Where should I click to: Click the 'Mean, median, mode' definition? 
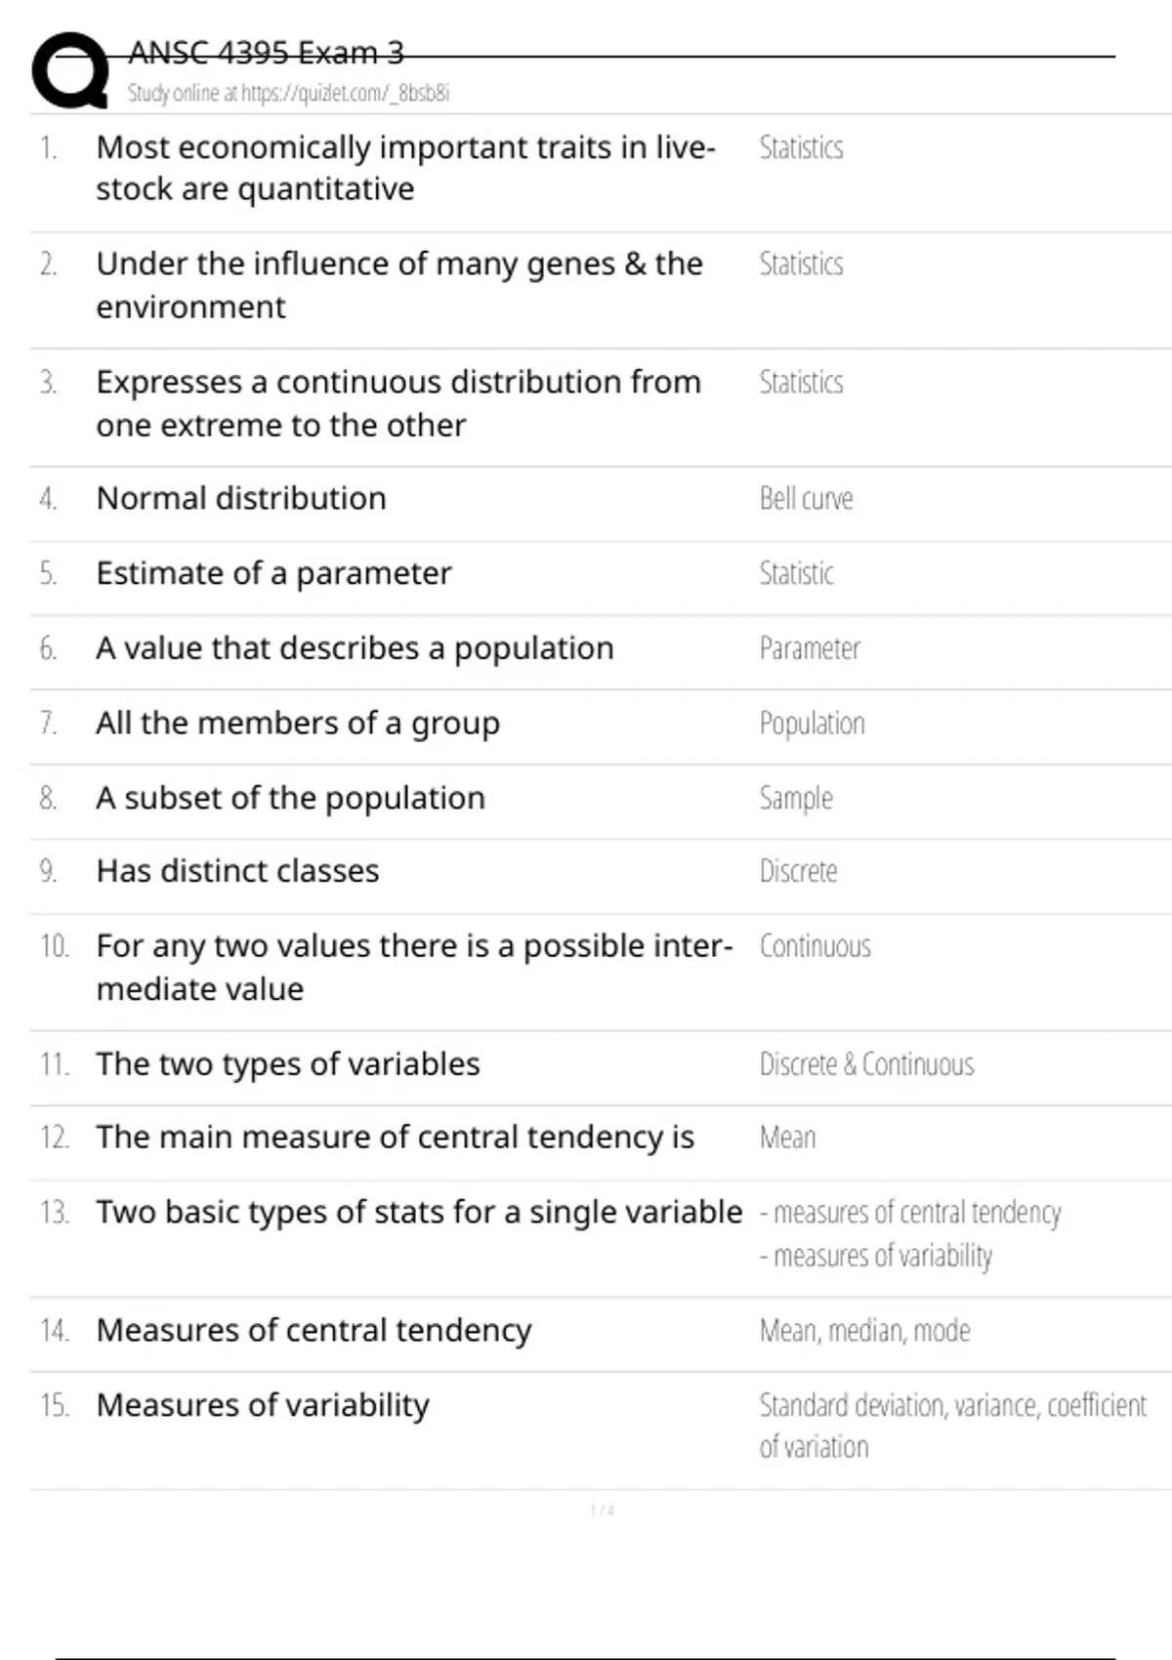pos(864,1331)
